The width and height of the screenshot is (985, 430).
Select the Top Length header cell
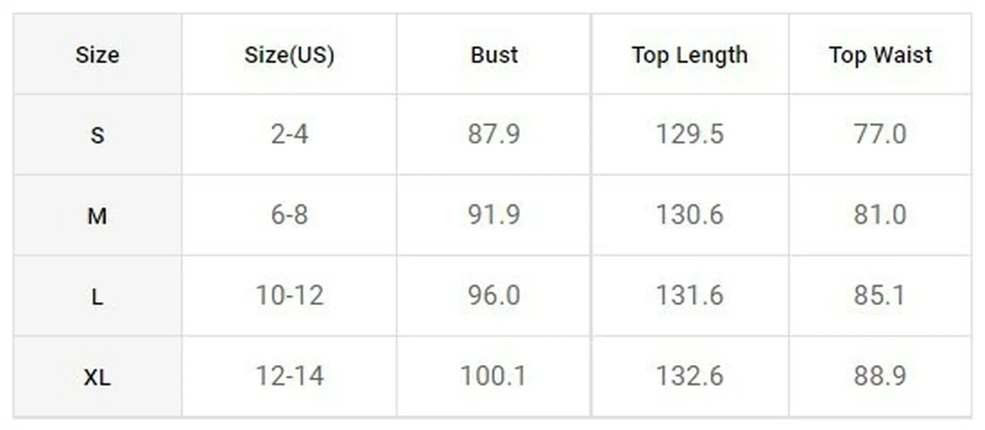[x=689, y=55]
